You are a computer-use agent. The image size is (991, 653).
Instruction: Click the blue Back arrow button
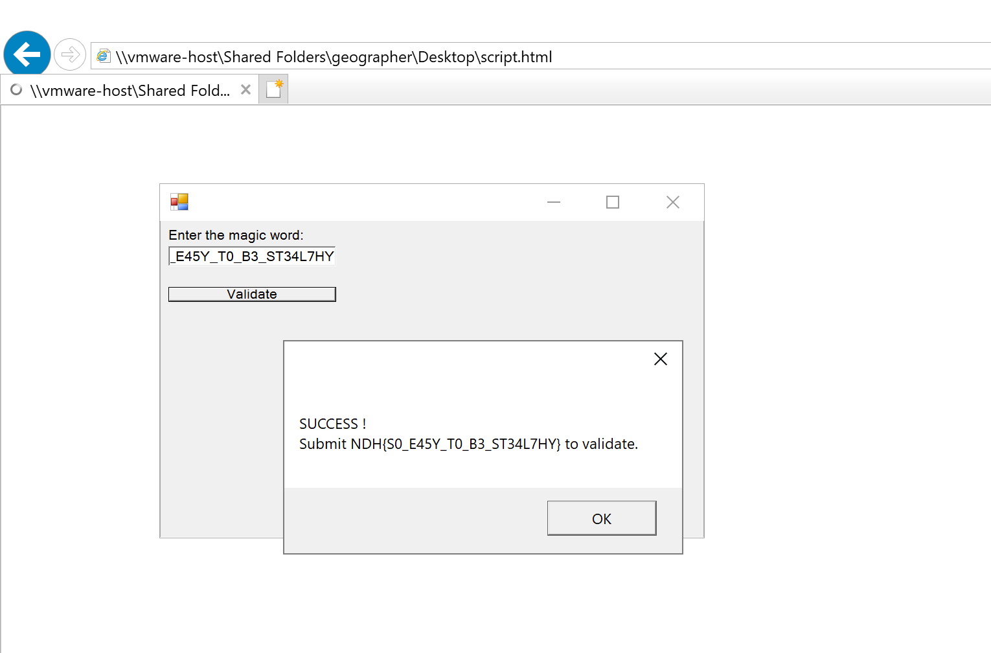pos(27,54)
